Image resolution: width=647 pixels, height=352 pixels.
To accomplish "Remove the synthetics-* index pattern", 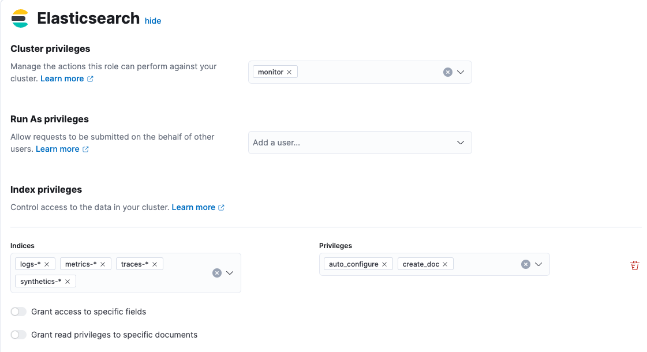I will point(68,281).
